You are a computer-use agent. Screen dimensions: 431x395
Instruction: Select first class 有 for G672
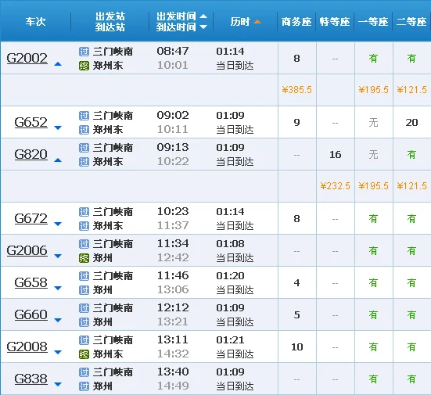pyautogui.click(x=373, y=218)
